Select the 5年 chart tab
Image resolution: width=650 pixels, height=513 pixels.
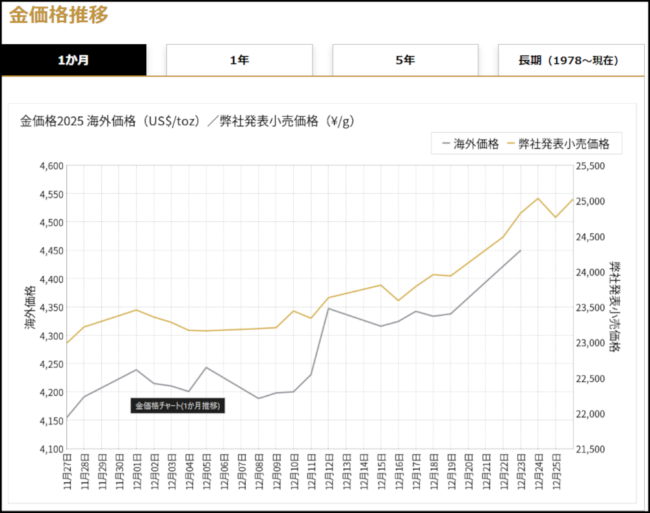(405, 60)
